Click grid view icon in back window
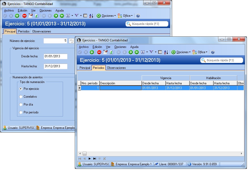This screenshot has height=171, width=249. 85,15
